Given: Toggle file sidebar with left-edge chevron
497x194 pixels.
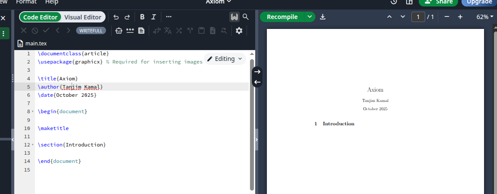Looking at the screenshot, I should pos(13,140).
